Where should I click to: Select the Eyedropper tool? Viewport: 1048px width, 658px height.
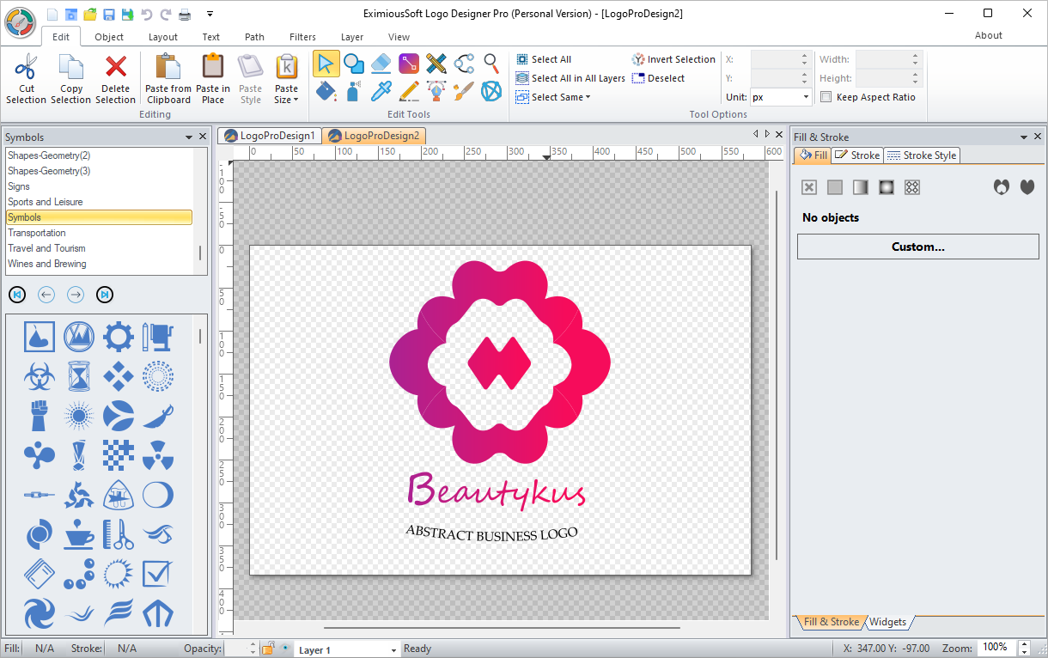click(381, 92)
